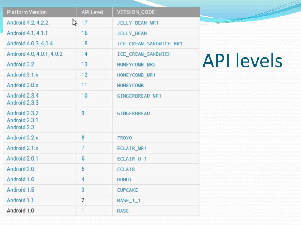Open the Android 1.5 link
This screenshot has width=301, height=225.
click(20, 190)
